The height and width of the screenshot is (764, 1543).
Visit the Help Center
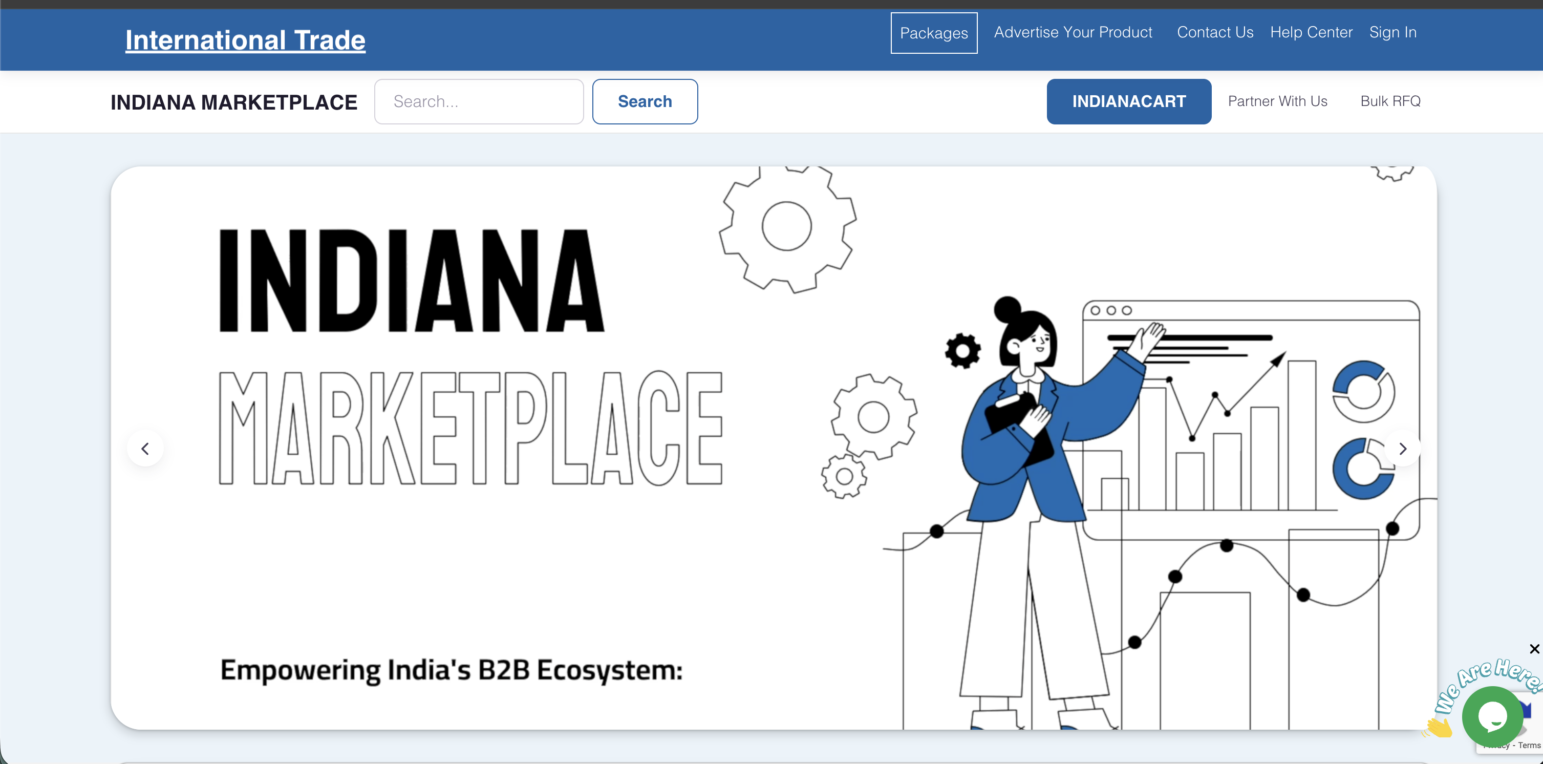click(x=1311, y=32)
